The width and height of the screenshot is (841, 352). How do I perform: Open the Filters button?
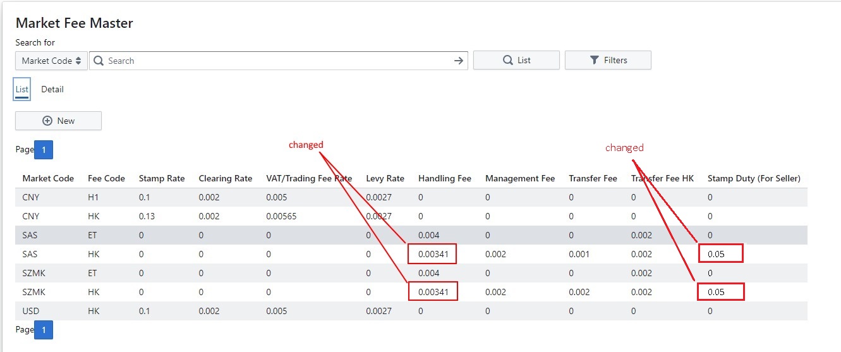click(x=608, y=61)
